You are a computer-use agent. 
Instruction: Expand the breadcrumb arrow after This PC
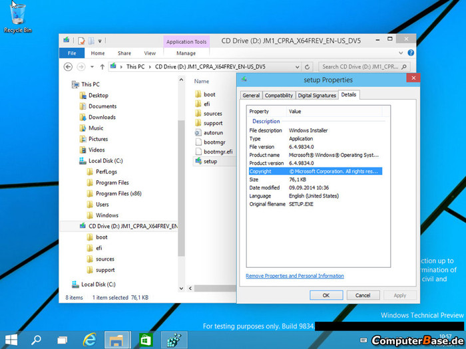tap(150, 66)
